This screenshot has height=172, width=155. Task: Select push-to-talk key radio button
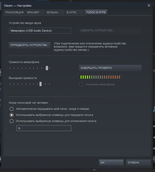[11, 115]
